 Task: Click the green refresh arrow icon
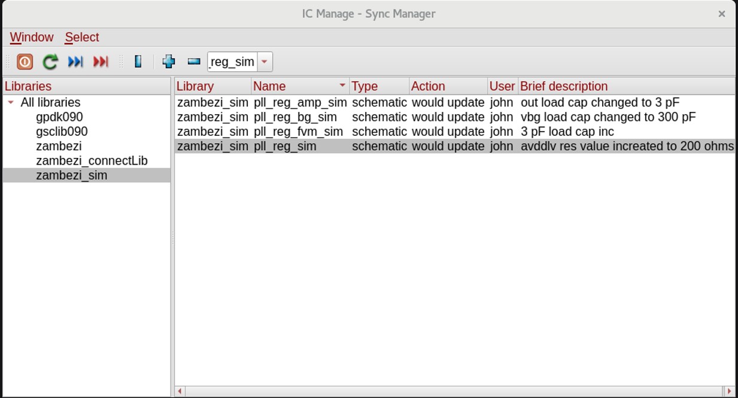click(x=50, y=62)
